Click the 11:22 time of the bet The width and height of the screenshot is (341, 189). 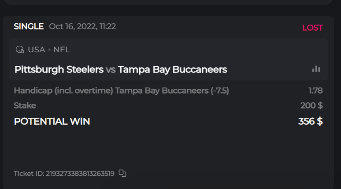[x=107, y=26]
